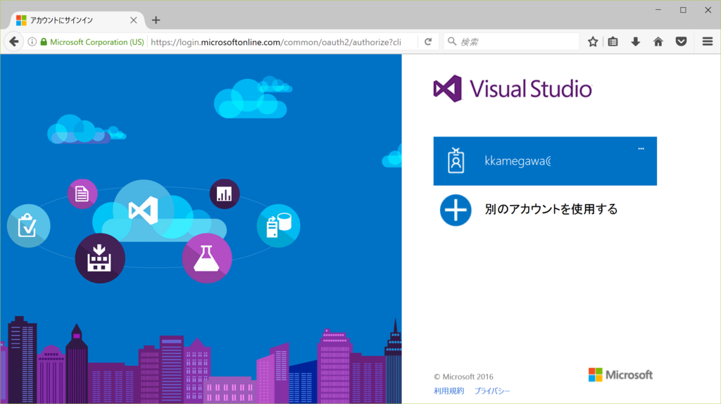
Task: Bookmark this page with star icon
Action: coord(593,42)
